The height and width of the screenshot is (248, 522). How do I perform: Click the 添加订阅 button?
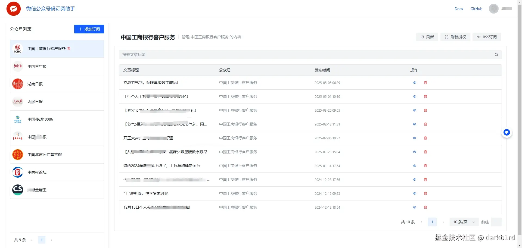[89, 29]
